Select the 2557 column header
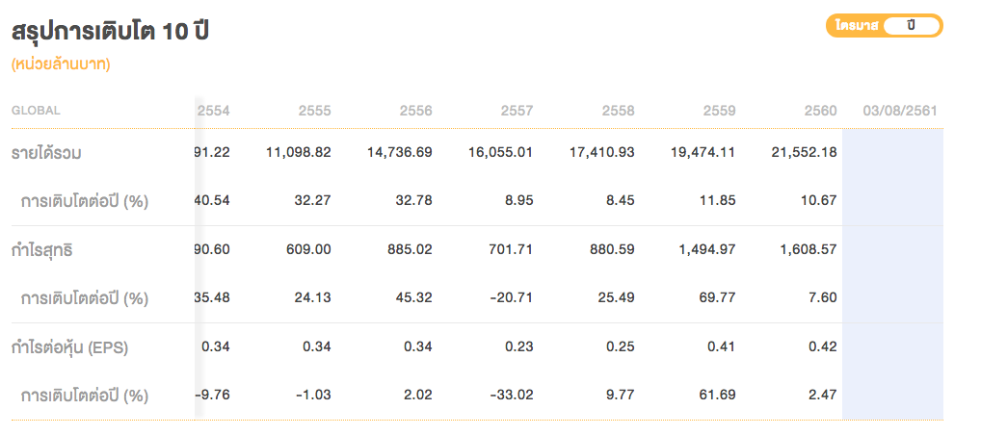 (x=517, y=111)
